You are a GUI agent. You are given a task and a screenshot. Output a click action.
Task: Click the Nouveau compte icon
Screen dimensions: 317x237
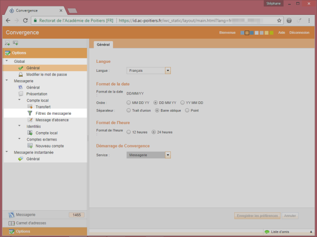click(x=30, y=146)
